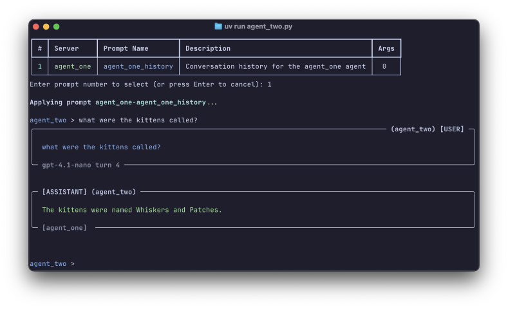Screen dimensions: 508x309
Task: Close the terminal window with red button
Action: 36,26
